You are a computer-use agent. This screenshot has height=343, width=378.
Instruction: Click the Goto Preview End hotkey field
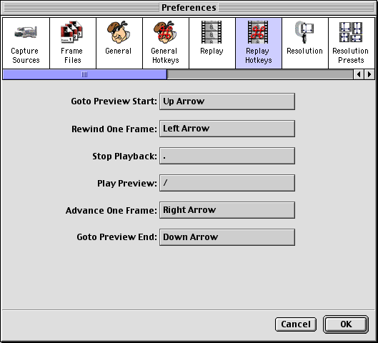(227, 237)
